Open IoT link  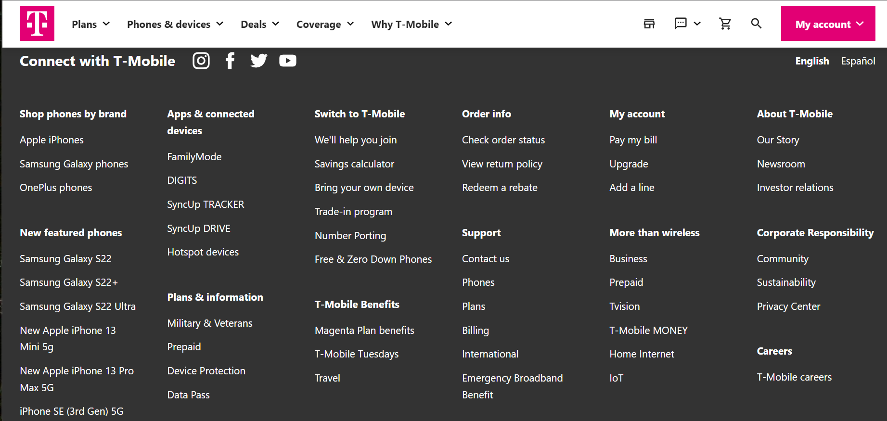pos(616,378)
